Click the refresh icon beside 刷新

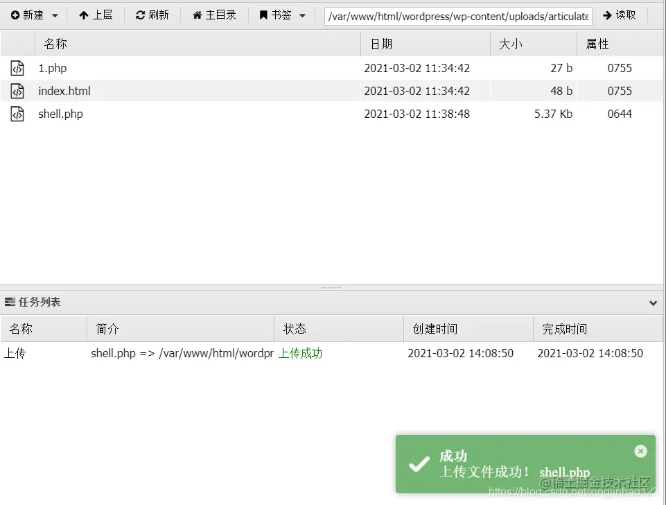[x=140, y=15]
